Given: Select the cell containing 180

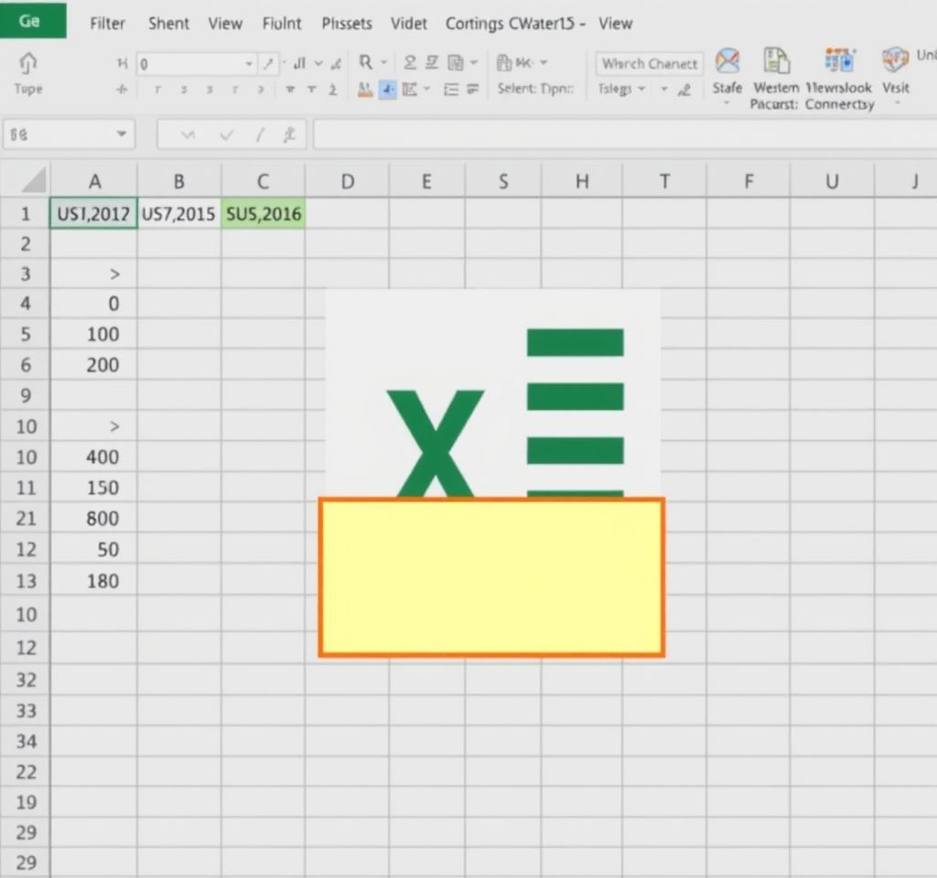Looking at the screenshot, I should click(x=94, y=581).
